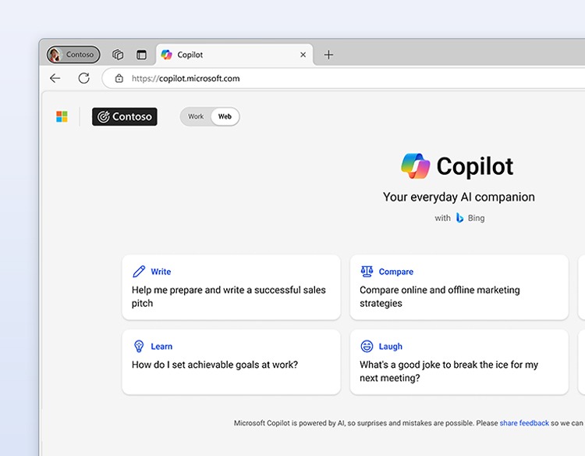This screenshot has width=585, height=456.
Task: Refresh the current page
Action: pos(83,78)
